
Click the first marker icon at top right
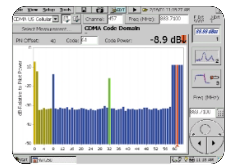coord(199,19)
